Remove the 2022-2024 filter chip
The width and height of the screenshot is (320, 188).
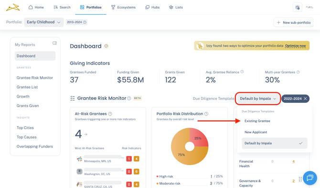305,99
